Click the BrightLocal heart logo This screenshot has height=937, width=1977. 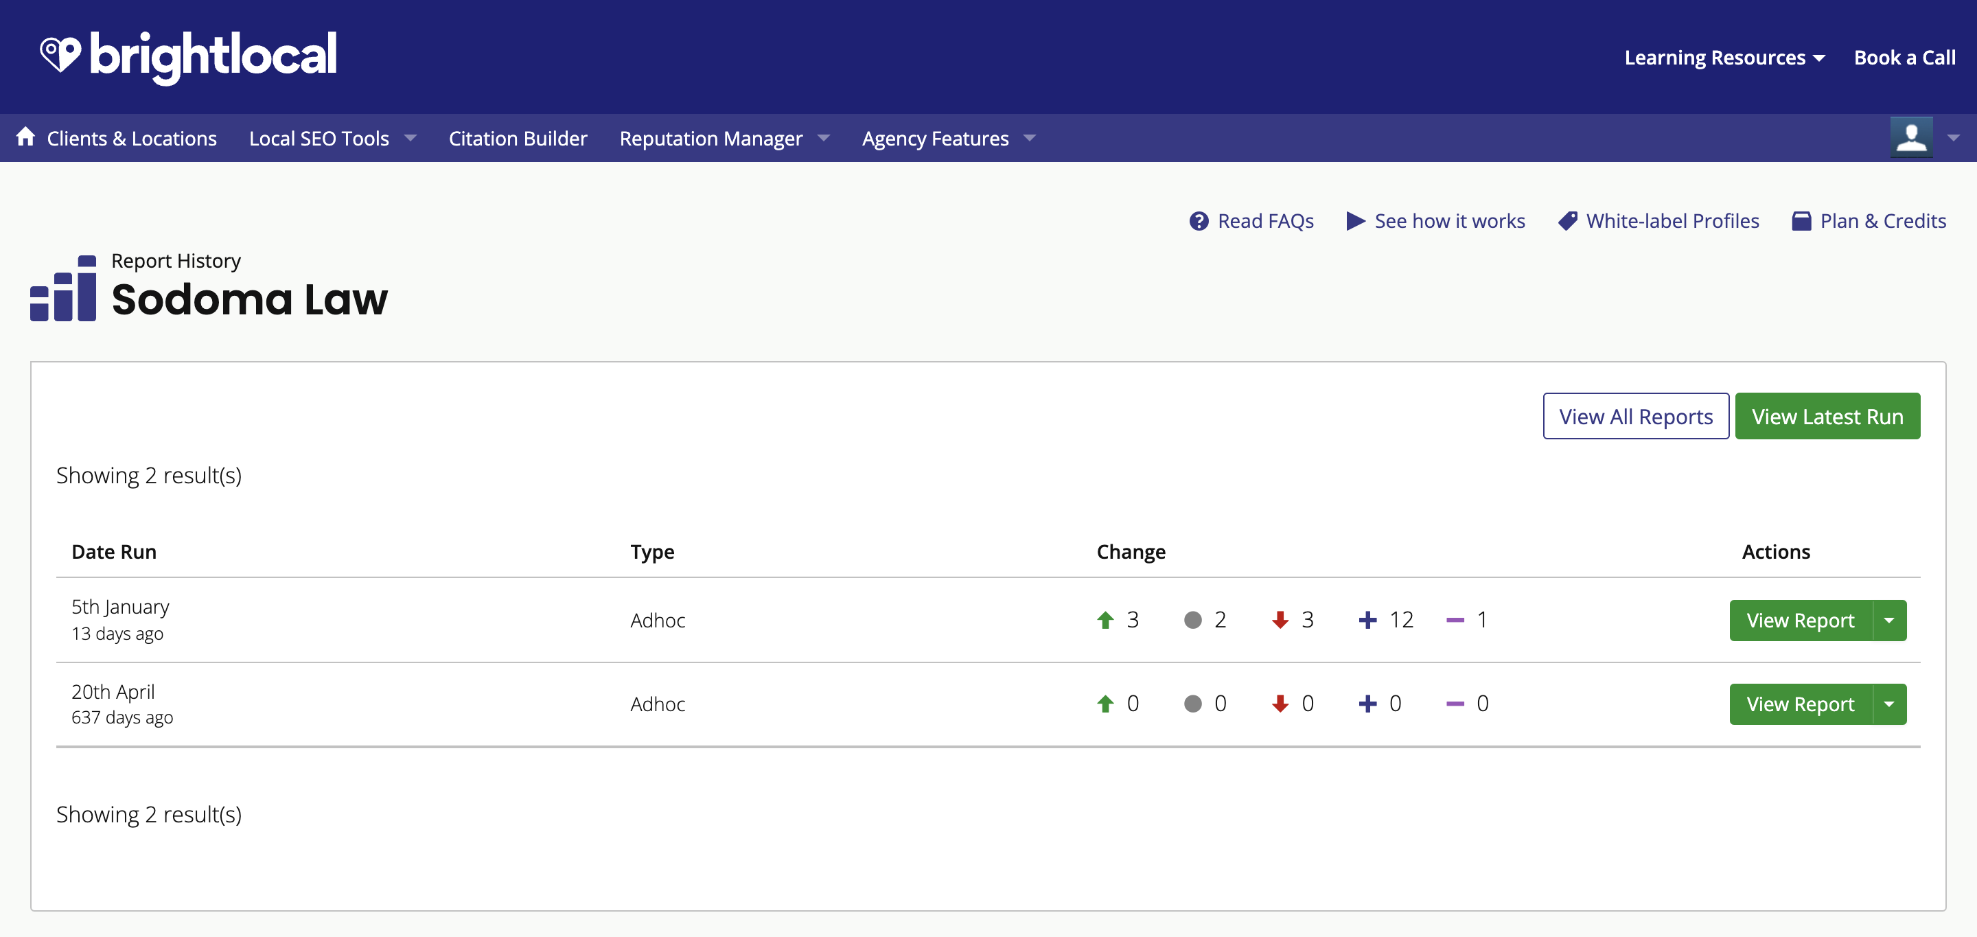point(60,55)
